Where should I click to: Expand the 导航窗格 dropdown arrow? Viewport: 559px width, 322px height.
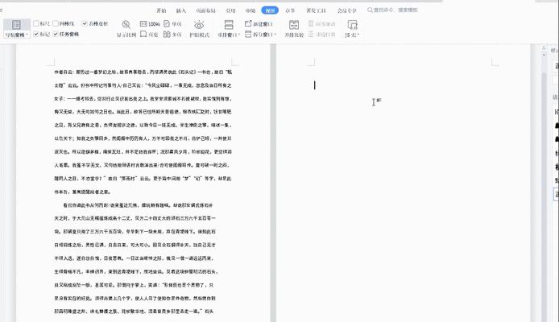pos(27,35)
